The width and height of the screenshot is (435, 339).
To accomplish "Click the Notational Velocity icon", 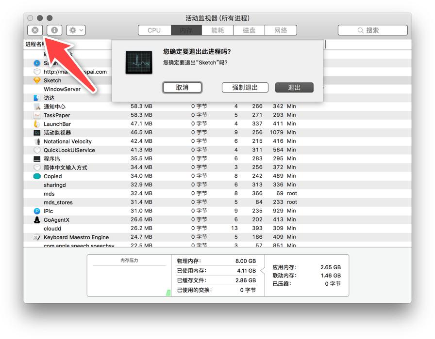I will (x=37, y=141).
